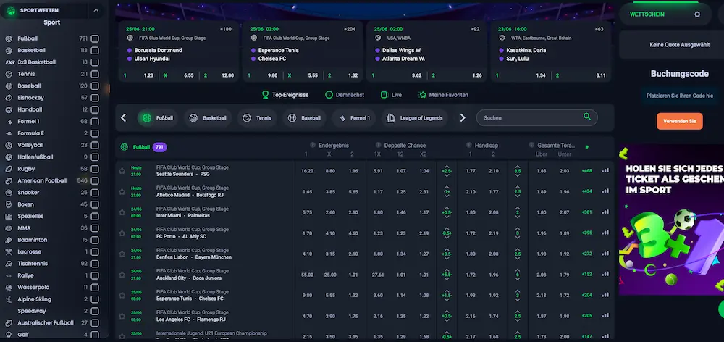Image resolution: width=724 pixels, height=342 pixels.
Task: Select the Formel 1 filter pill
Action: tap(354, 118)
